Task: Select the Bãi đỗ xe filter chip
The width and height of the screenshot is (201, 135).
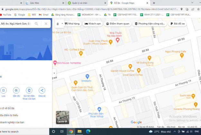Action: (178, 24)
